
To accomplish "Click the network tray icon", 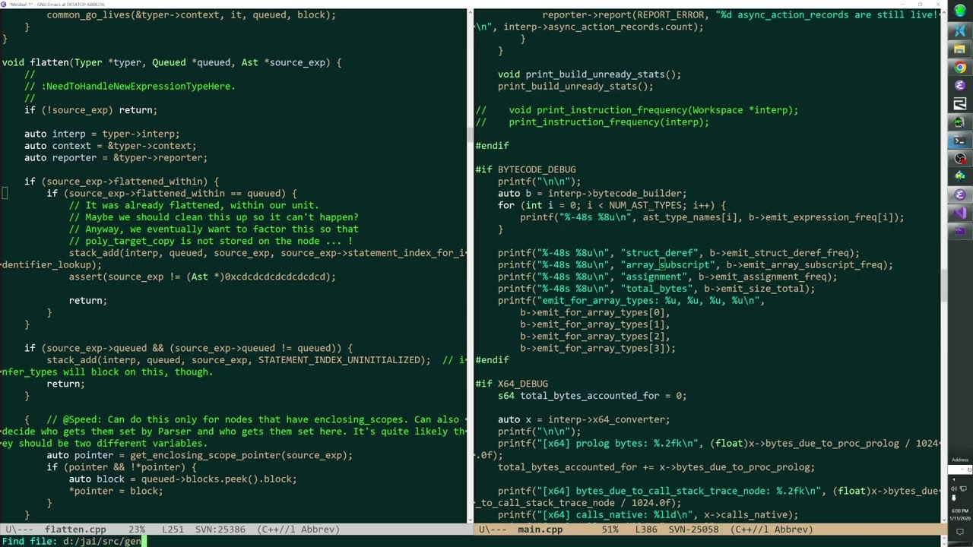I will click(x=963, y=489).
